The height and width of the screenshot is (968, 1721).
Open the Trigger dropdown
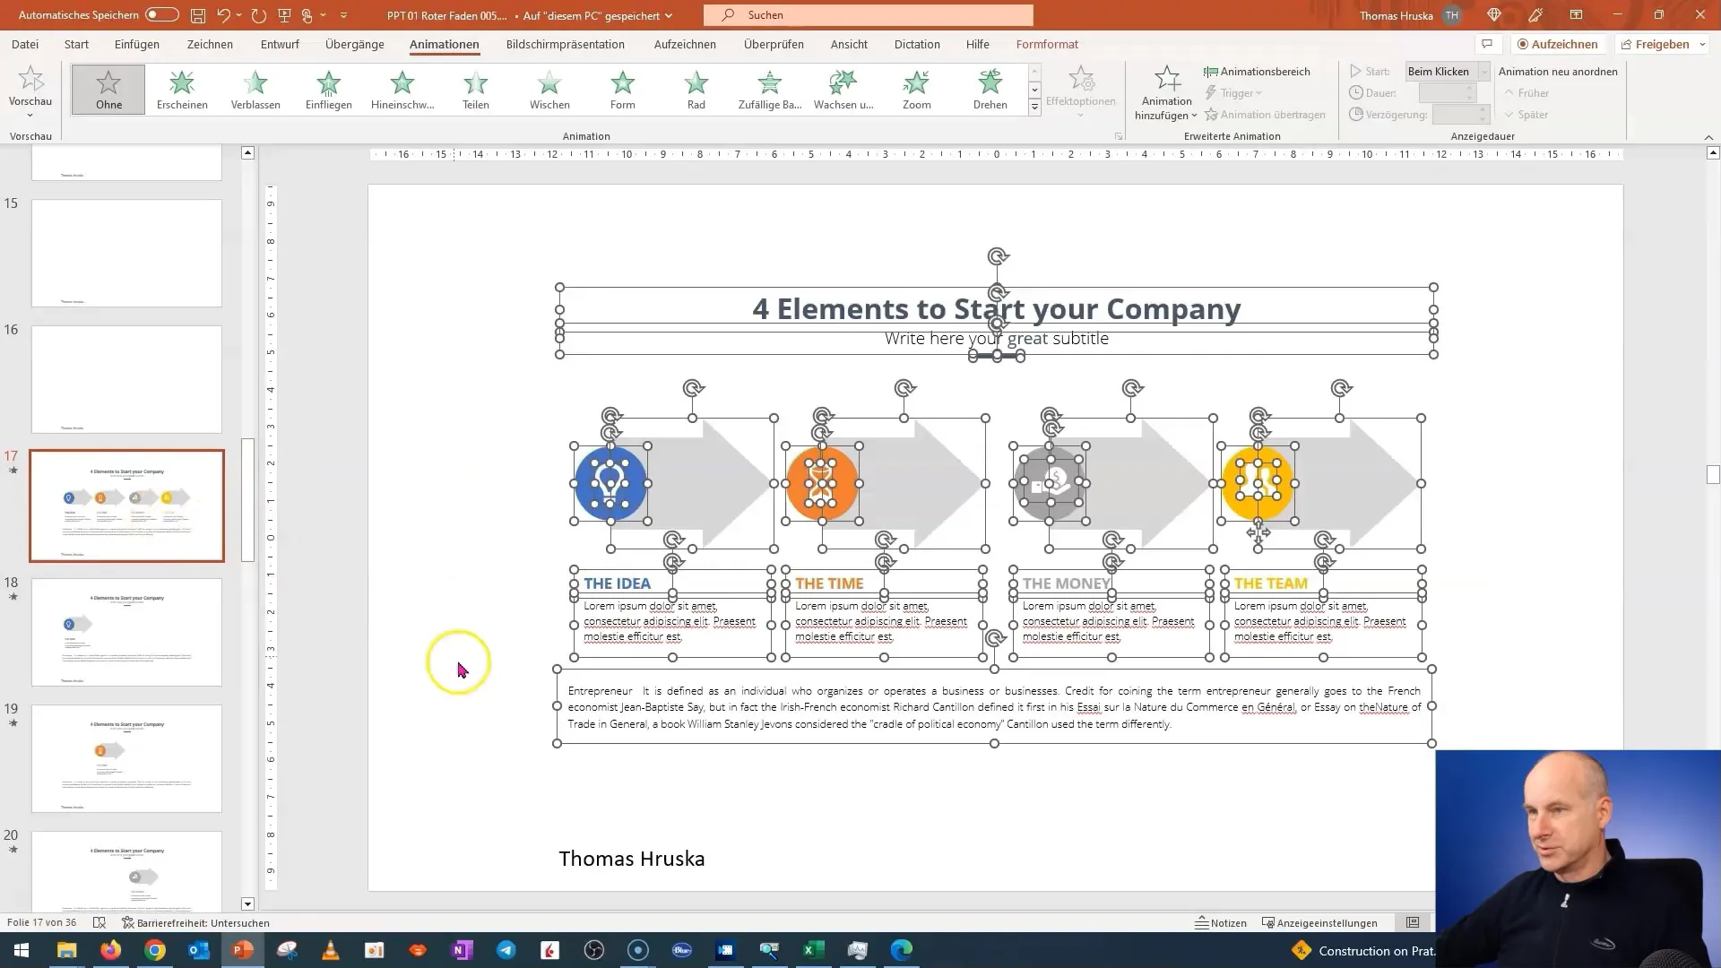pos(1233,93)
